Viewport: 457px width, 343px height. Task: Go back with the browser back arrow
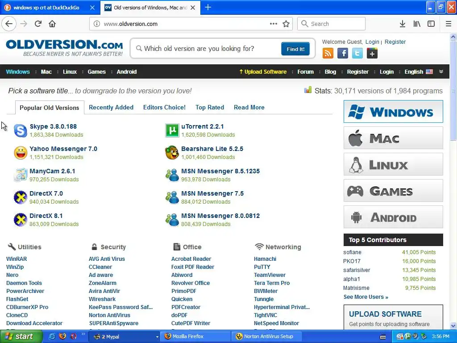(9, 24)
